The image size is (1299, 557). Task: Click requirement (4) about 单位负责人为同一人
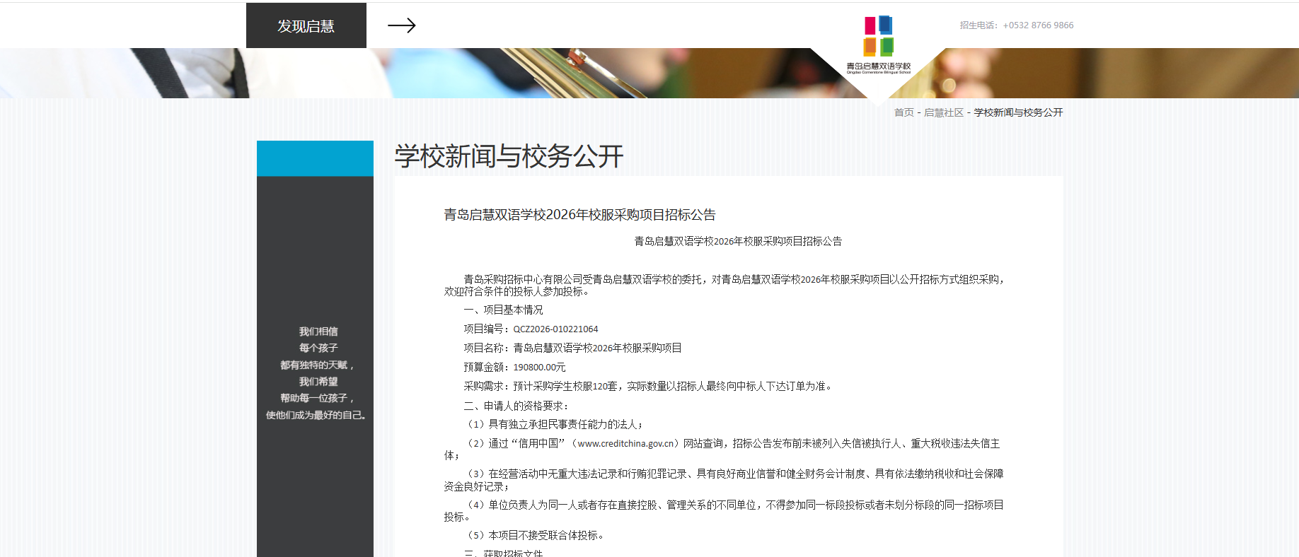coord(724,510)
